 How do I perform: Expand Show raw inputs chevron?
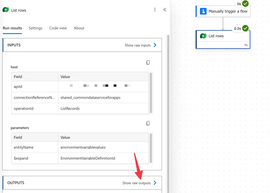pos(155,45)
